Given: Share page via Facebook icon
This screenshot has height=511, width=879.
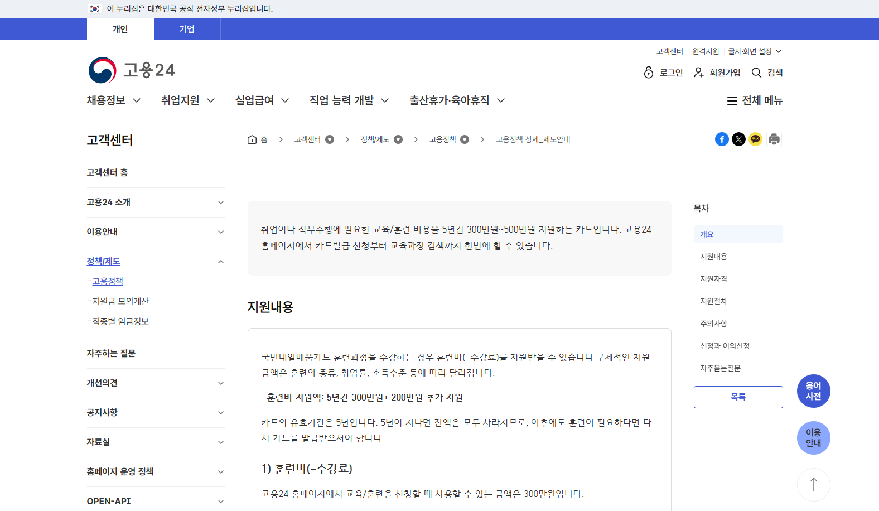Looking at the screenshot, I should coord(722,139).
